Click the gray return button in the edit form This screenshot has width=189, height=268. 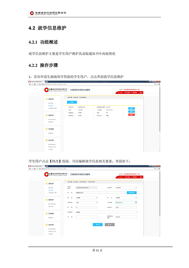click(x=110, y=225)
